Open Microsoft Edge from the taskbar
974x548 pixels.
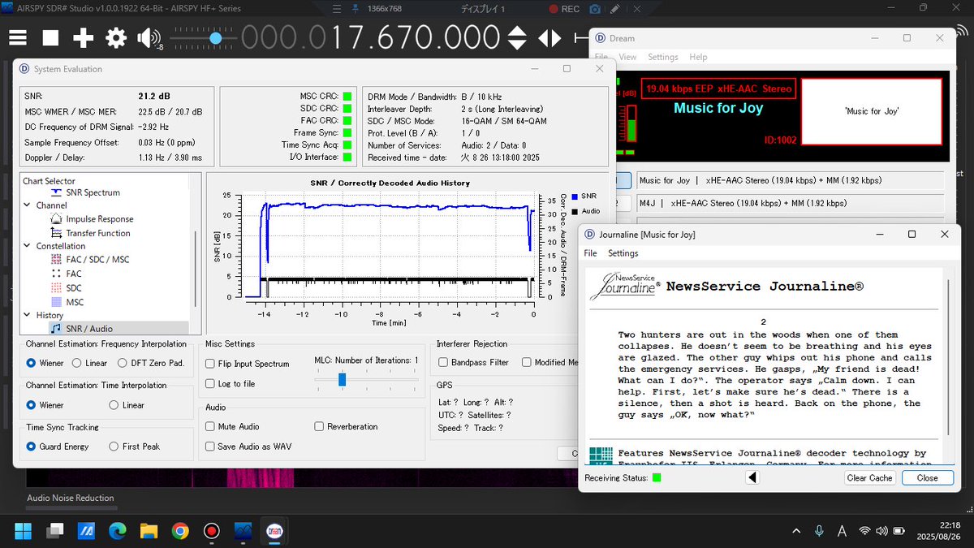pyautogui.click(x=118, y=531)
